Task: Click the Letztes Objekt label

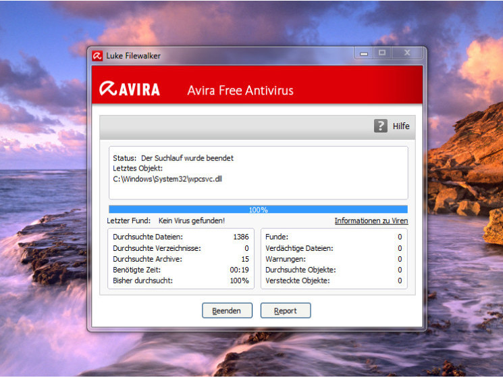Action: (138, 168)
